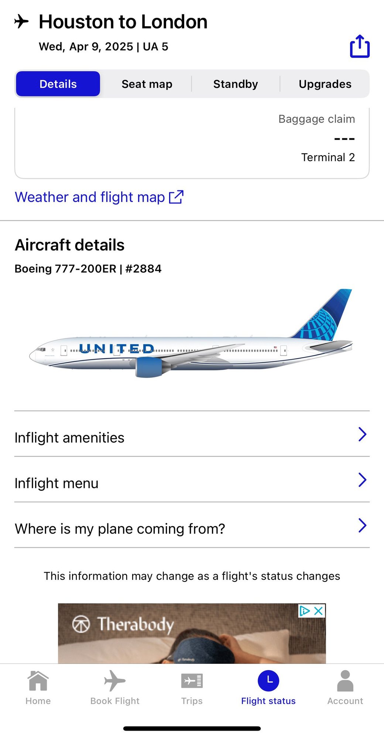Open Home via the house icon
384x738 pixels.
(x=38, y=681)
